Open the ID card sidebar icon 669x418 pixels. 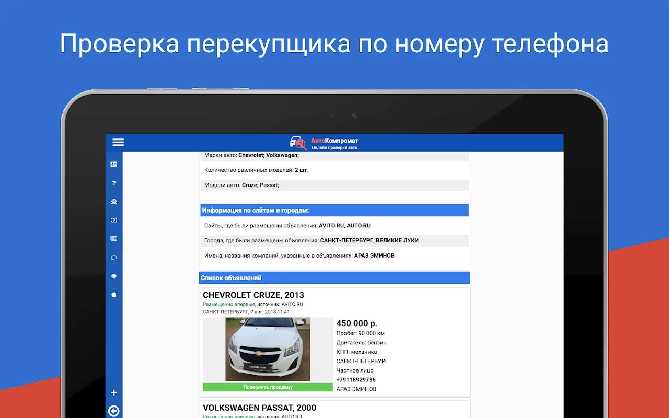click(114, 164)
